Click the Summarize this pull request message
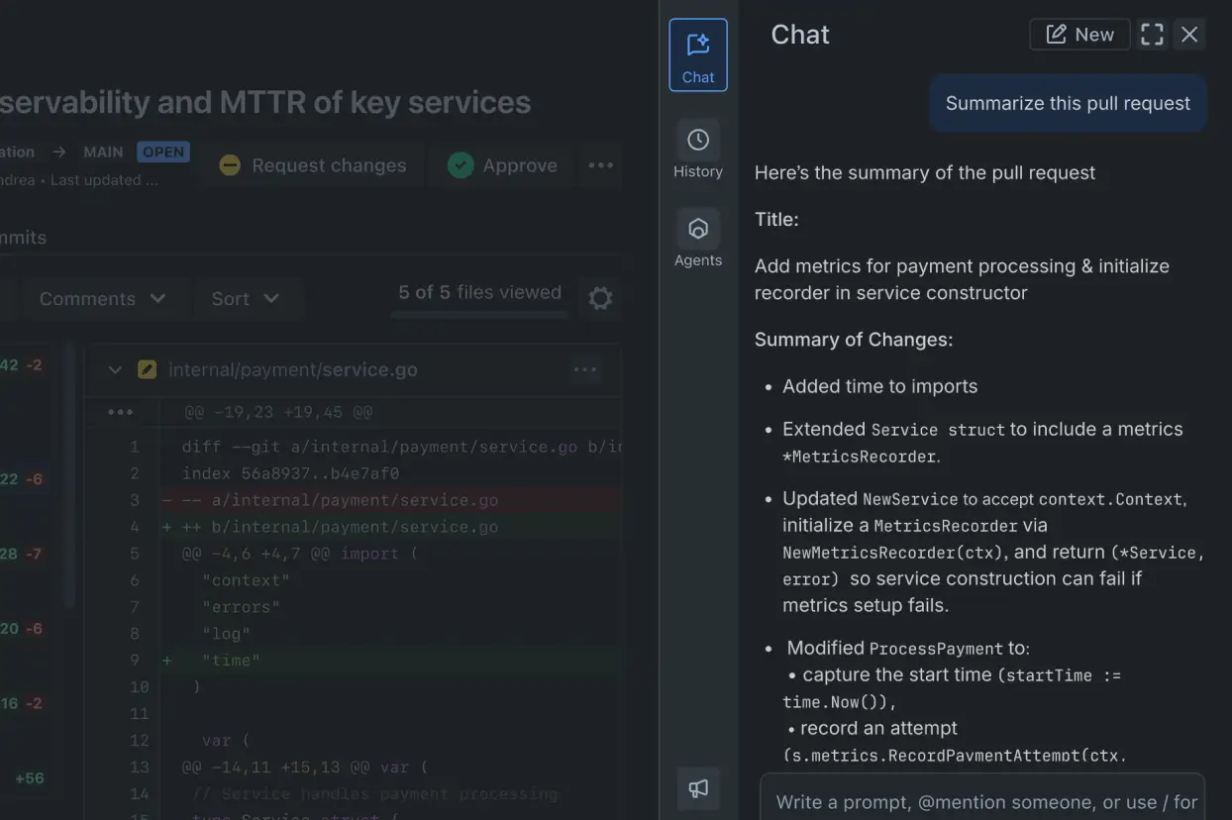This screenshot has width=1232, height=820. coord(1068,103)
